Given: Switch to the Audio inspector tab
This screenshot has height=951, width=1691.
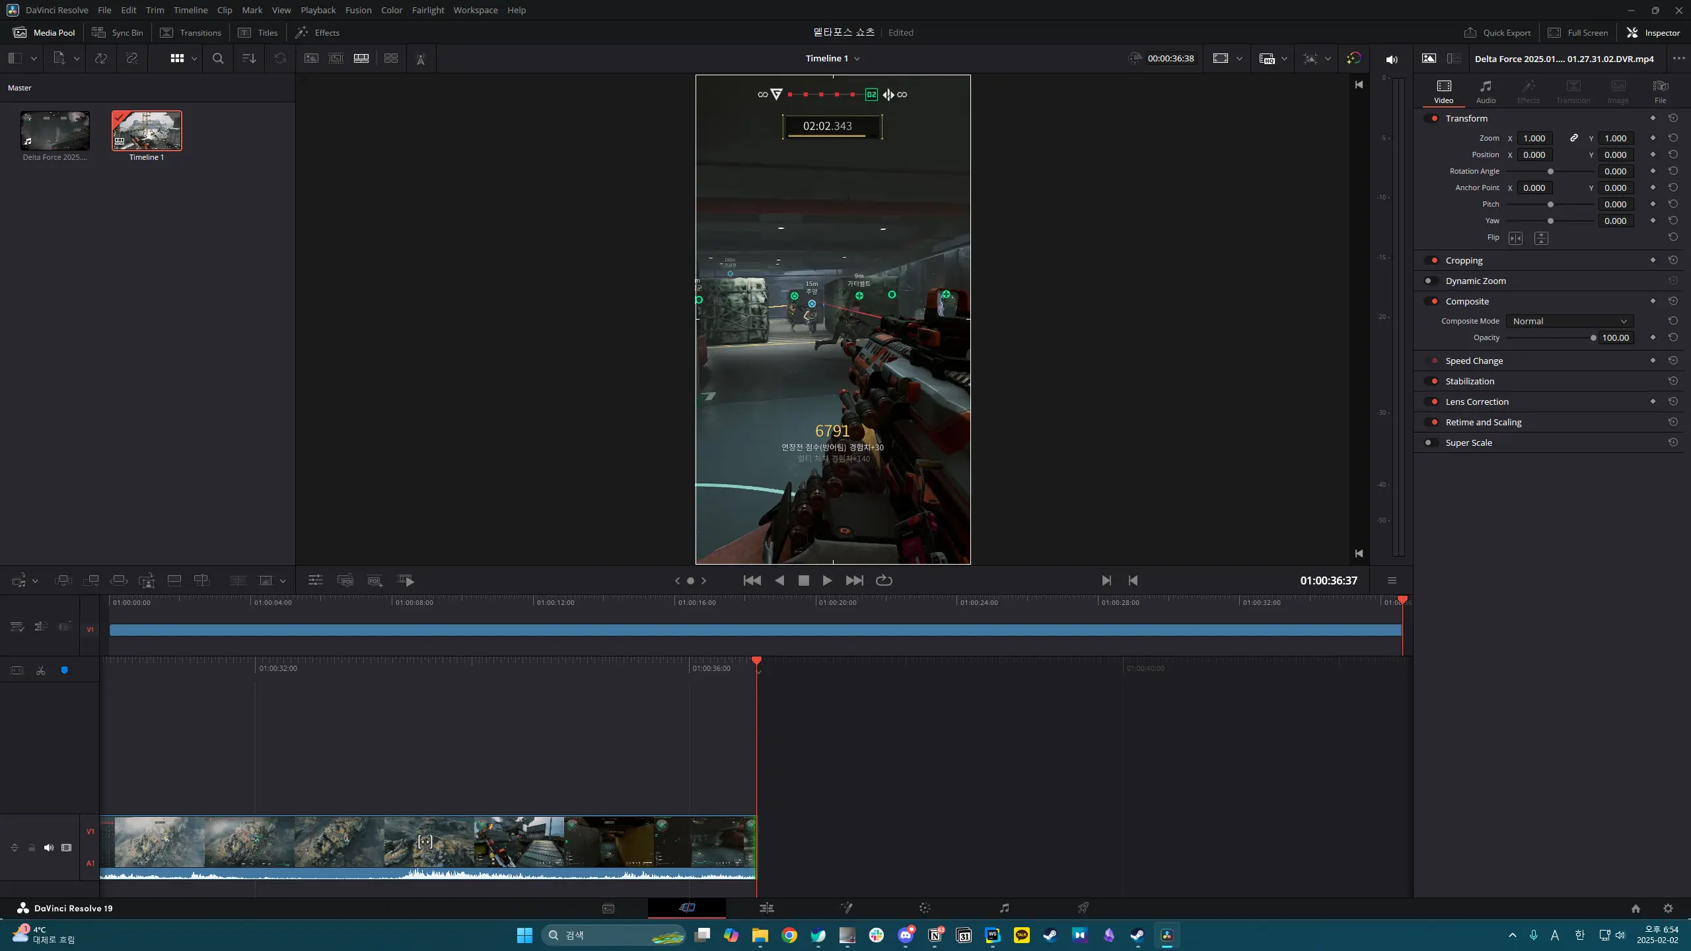Looking at the screenshot, I should (x=1486, y=91).
